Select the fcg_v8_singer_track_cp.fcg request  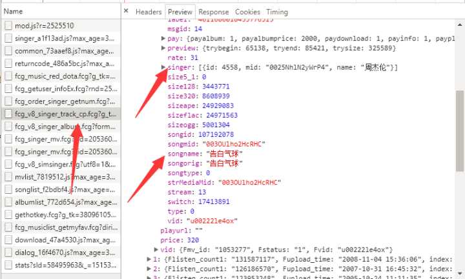(x=61, y=114)
